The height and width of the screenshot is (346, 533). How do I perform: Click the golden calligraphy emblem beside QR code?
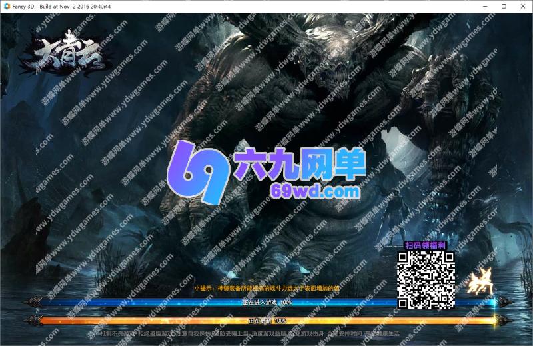coord(480,281)
